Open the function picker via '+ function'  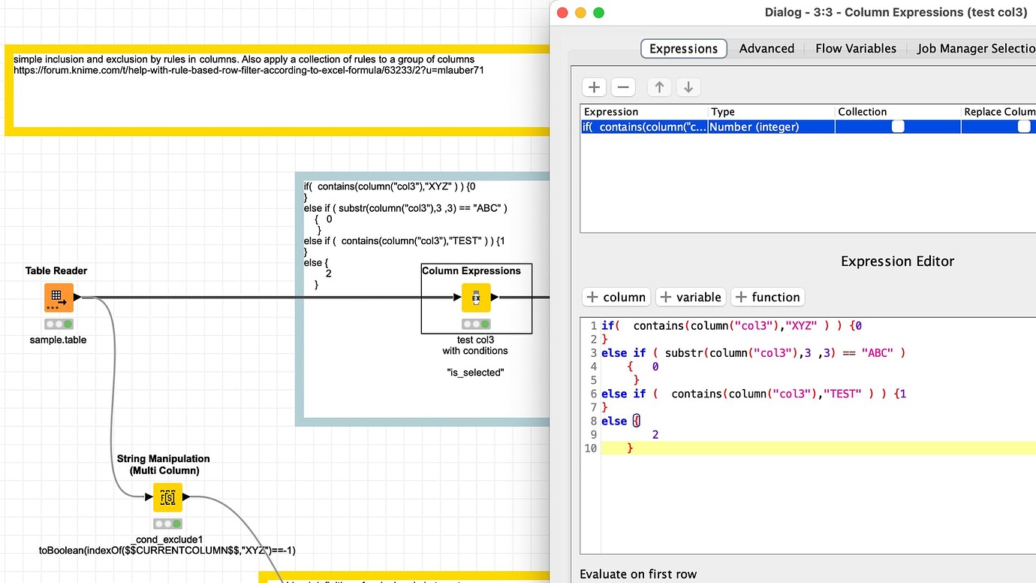(x=767, y=297)
